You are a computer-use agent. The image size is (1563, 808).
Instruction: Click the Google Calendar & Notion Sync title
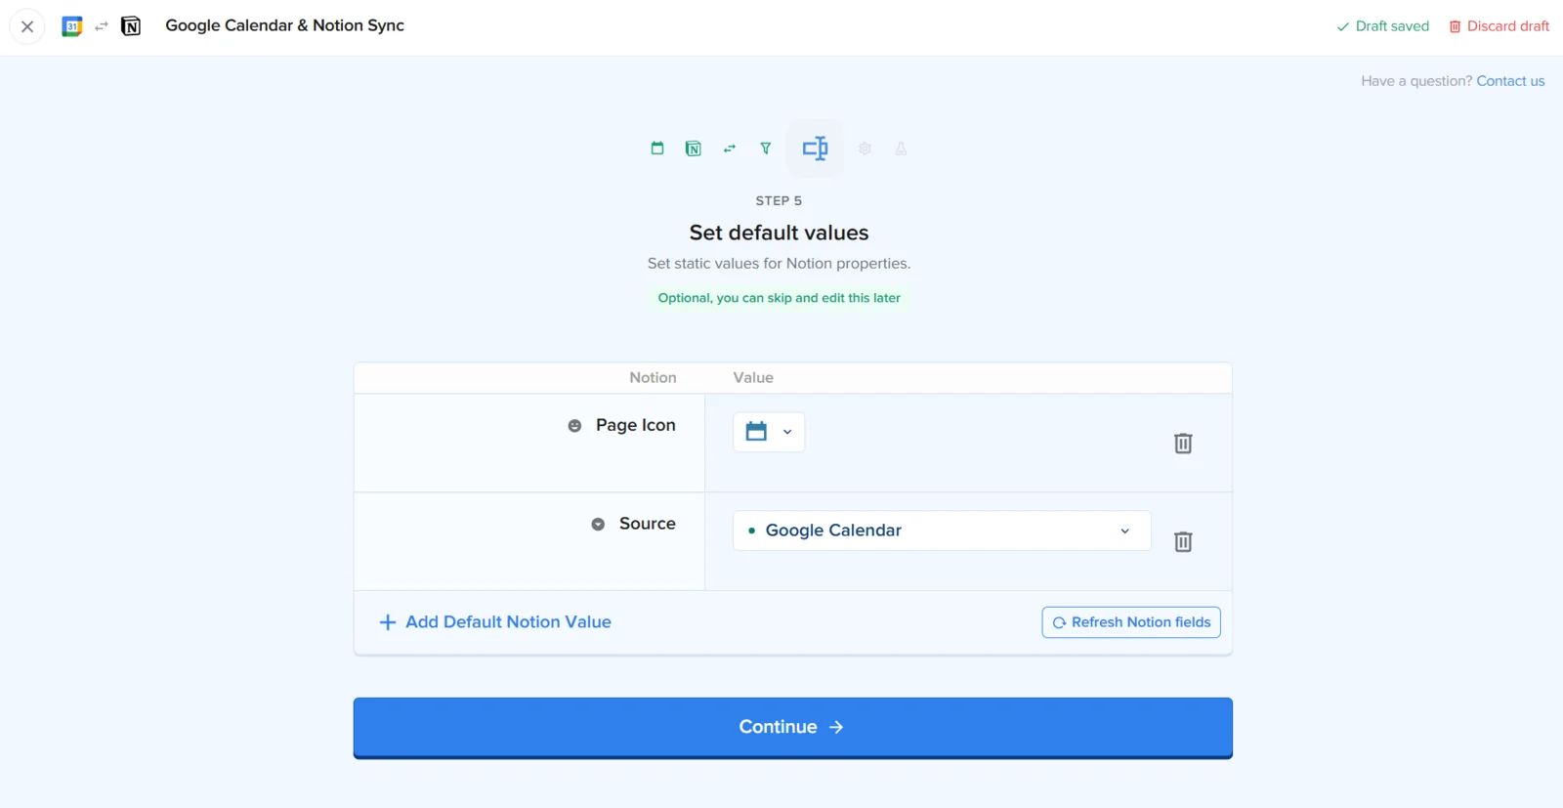pos(284,25)
